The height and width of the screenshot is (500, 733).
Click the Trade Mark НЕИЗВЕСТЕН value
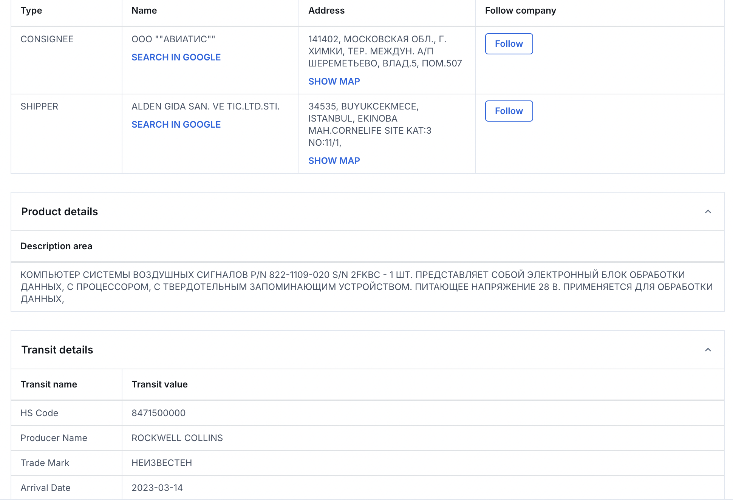tap(161, 463)
